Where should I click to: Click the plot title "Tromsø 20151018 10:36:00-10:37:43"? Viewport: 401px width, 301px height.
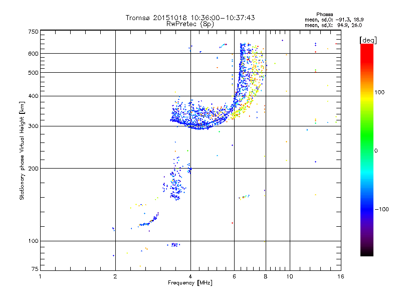click(x=190, y=18)
